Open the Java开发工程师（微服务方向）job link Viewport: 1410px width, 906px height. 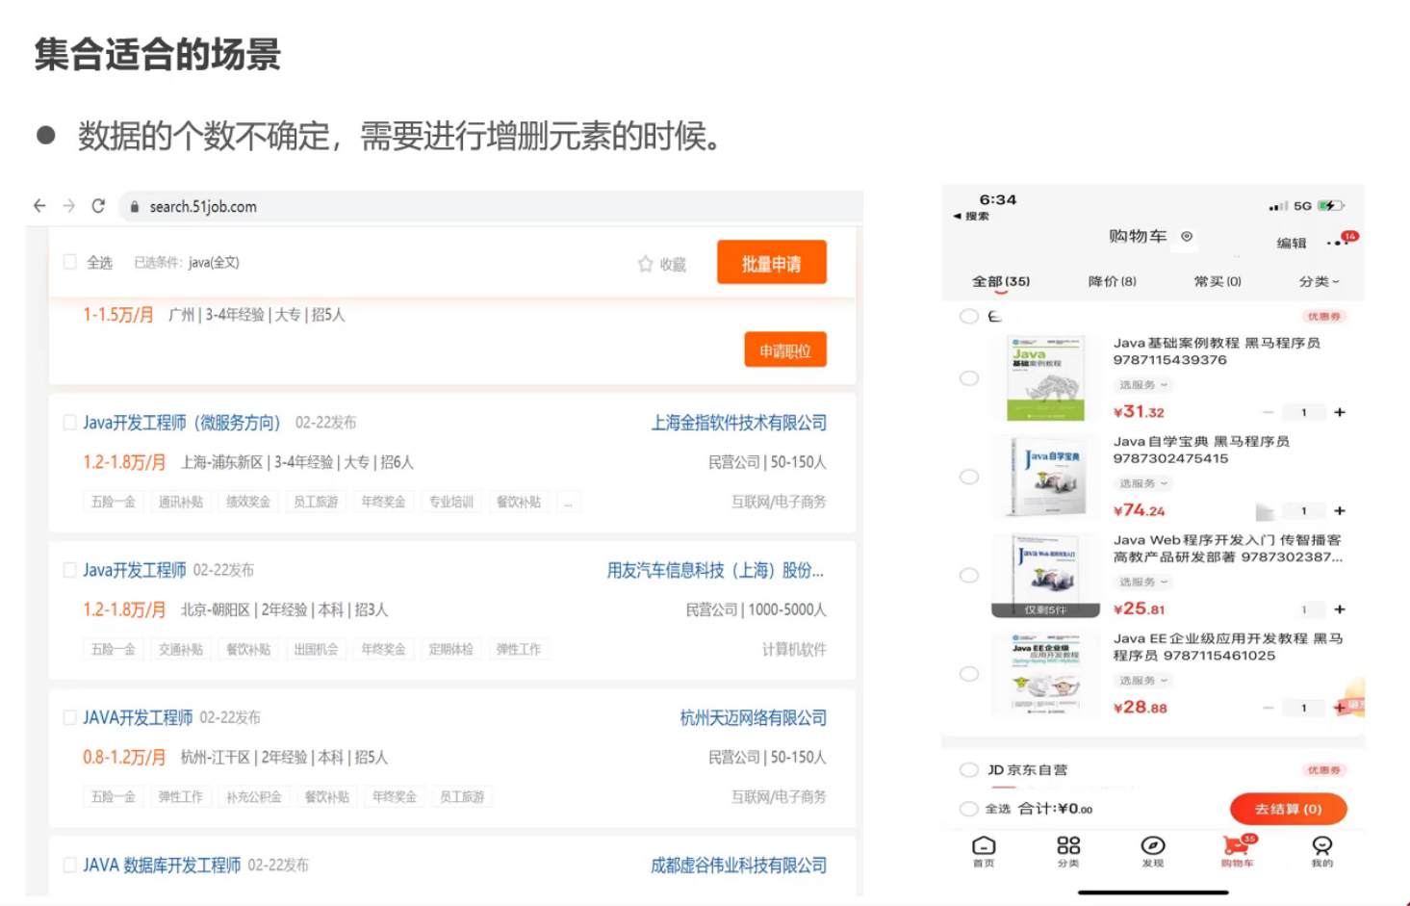click(x=181, y=423)
